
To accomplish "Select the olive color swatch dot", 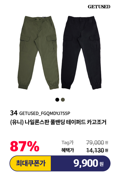I will pos(63,100).
